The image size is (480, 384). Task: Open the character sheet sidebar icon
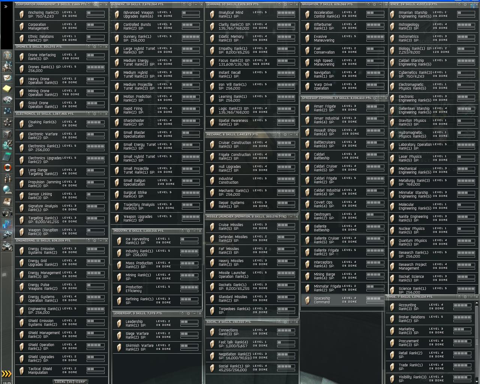pyautogui.click(x=7, y=56)
